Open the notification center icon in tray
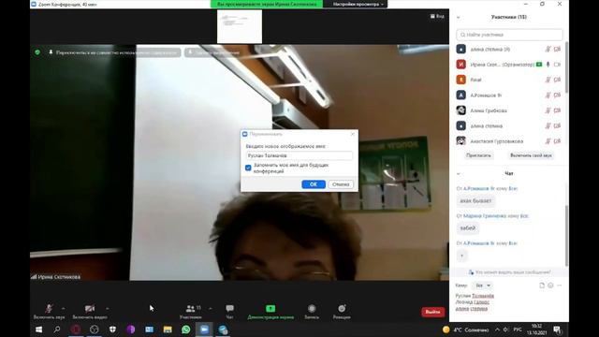This screenshot has height=337, width=599. pos(557,330)
